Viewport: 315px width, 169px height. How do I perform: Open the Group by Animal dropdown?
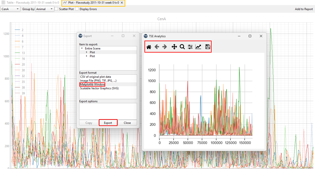click(45, 9)
